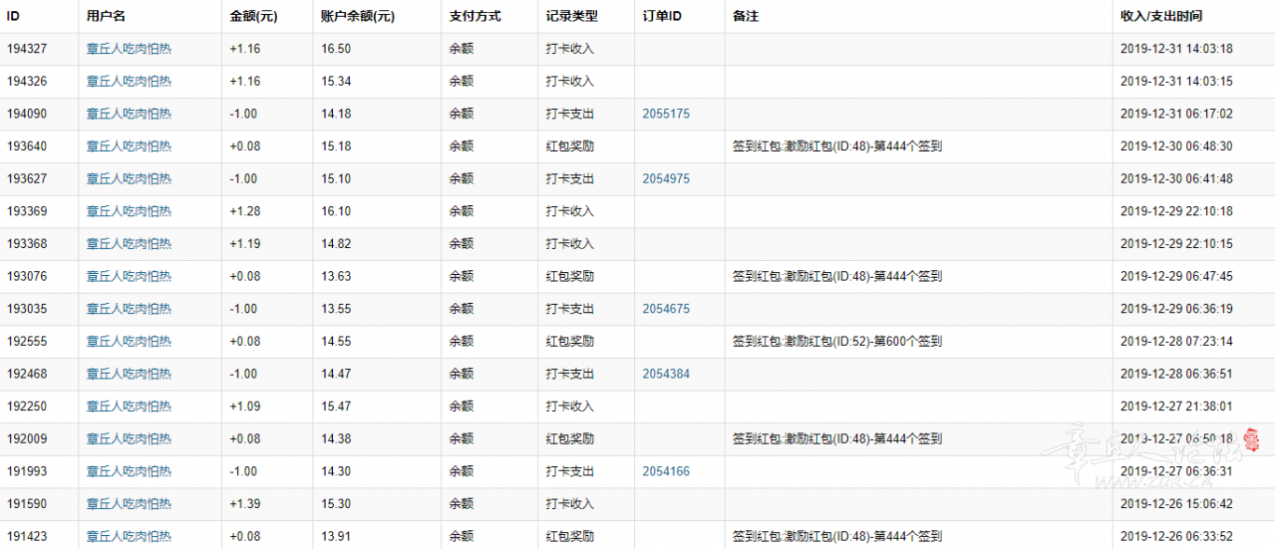Viewport: 1275px width, 549px height.
Task: Click amount +1.28 cell
Action: (244, 211)
